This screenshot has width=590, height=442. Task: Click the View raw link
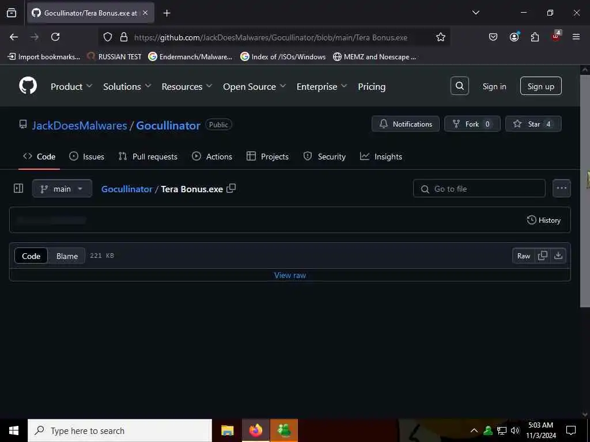(290, 275)
